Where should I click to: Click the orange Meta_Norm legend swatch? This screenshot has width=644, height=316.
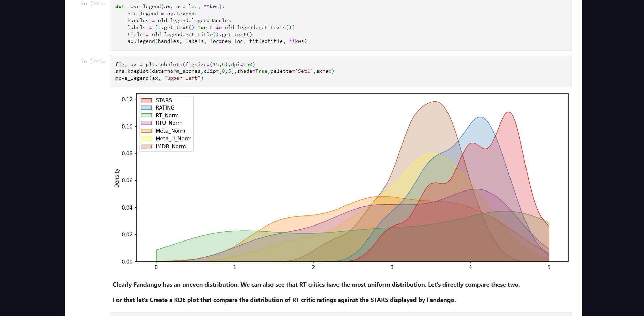tap(146, 131)
